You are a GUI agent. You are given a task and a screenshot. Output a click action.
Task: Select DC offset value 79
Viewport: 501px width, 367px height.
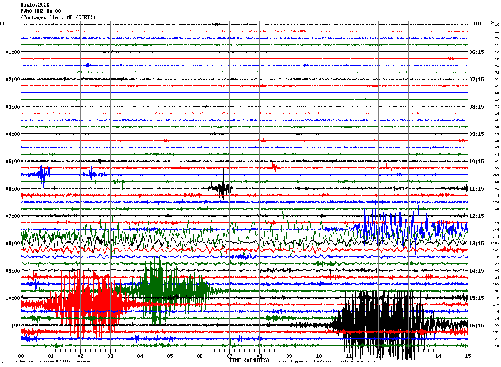pyautogui.click(x=497, y=107)
